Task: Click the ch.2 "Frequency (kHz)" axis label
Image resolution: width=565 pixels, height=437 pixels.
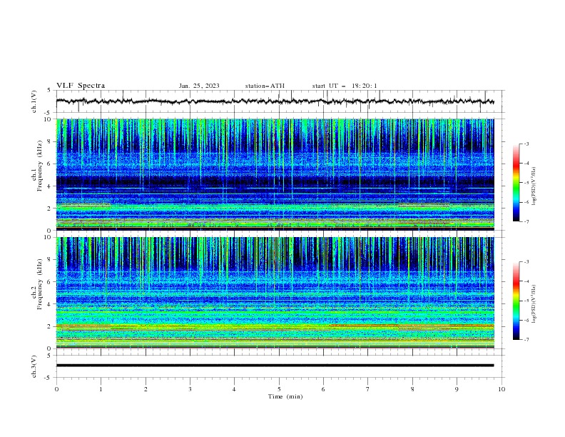Action: pyautogui.click(x=40, y=283)
